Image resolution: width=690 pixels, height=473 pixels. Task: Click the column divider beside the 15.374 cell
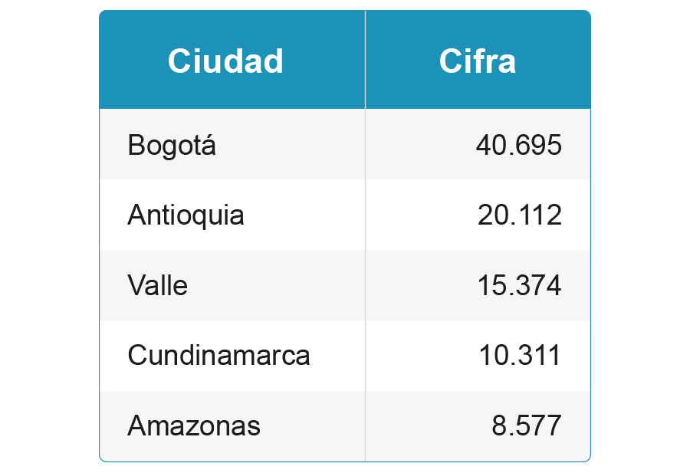[365, 286]
